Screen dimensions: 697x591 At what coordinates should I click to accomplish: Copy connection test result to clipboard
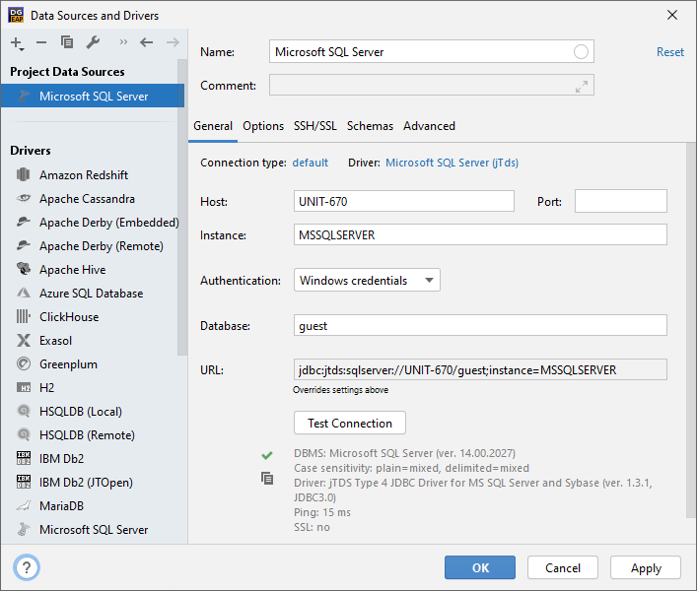tap(267, 478)
